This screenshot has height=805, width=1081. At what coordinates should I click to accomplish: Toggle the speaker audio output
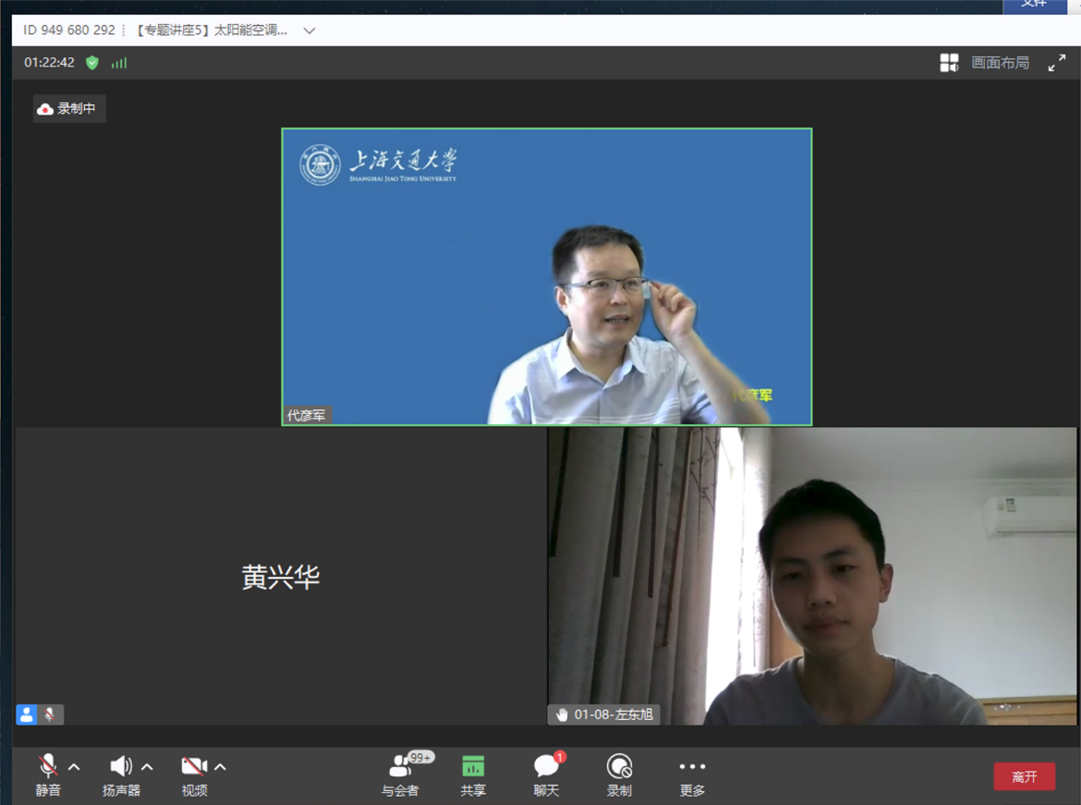121,766
